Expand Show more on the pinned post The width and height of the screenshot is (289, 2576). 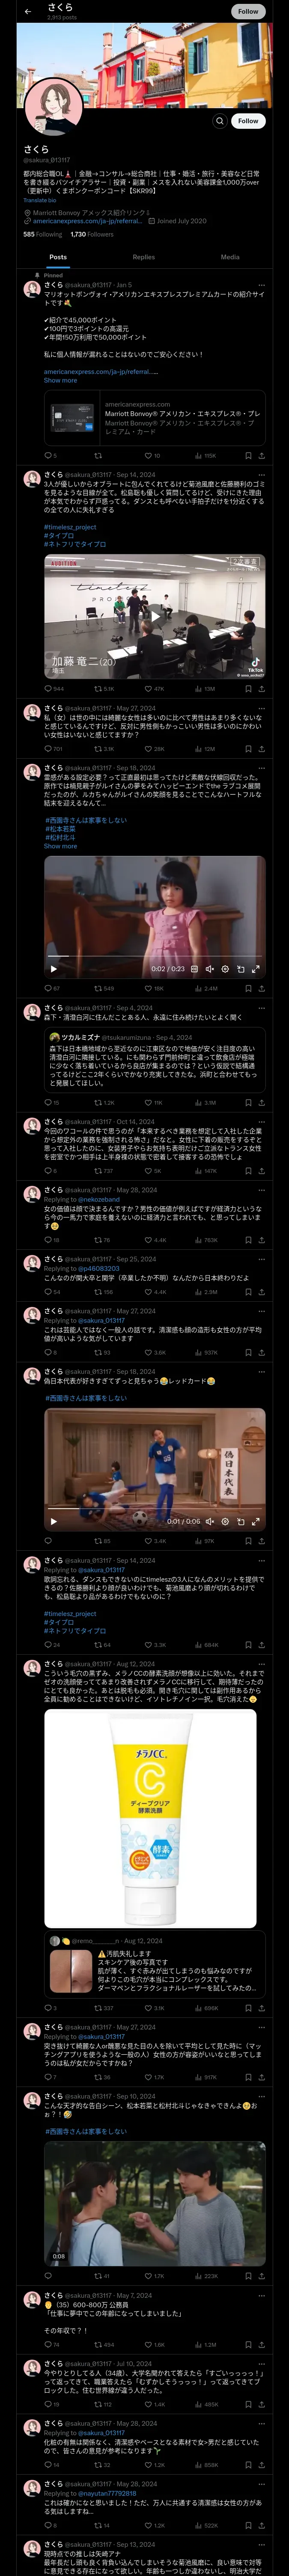60,380
